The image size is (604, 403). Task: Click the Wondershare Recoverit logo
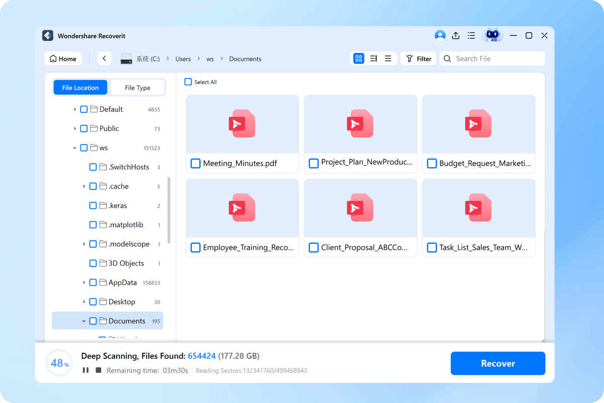click(48, 36)
